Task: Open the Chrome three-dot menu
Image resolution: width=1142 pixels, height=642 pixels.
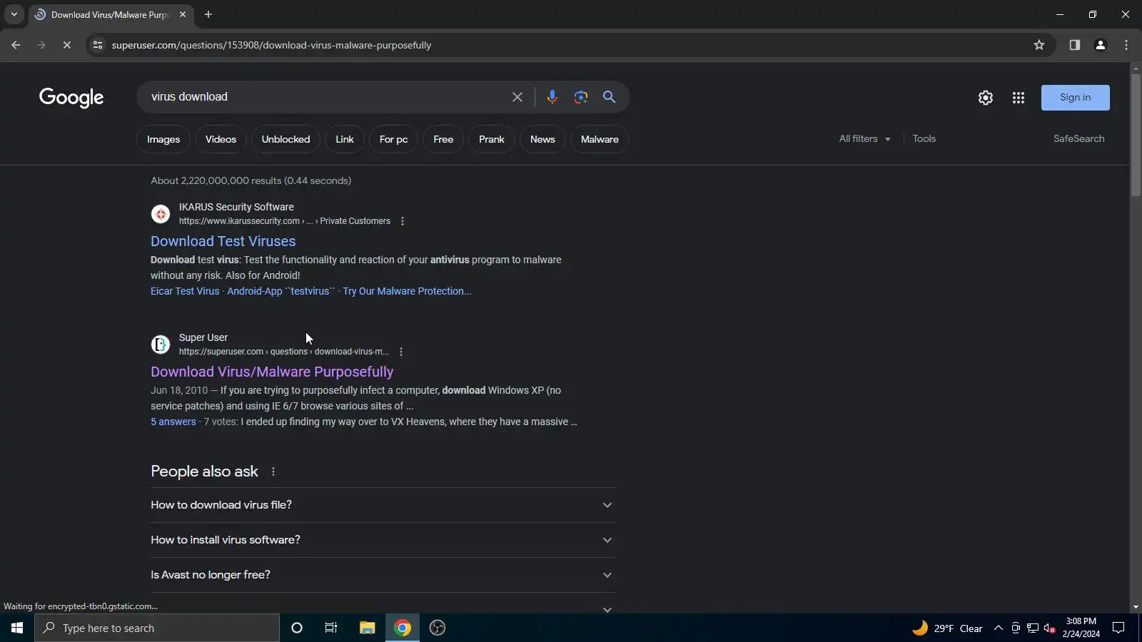Action: pos(1126,45)
